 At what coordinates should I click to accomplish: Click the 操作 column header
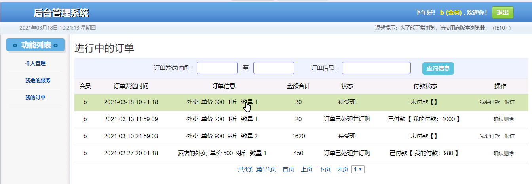[x=500, y=86]
